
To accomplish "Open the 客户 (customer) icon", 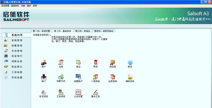I will point(44,64).
